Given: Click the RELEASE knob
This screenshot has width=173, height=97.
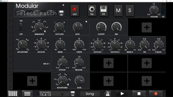Looking at the screenshot, I should coord(79,63).
